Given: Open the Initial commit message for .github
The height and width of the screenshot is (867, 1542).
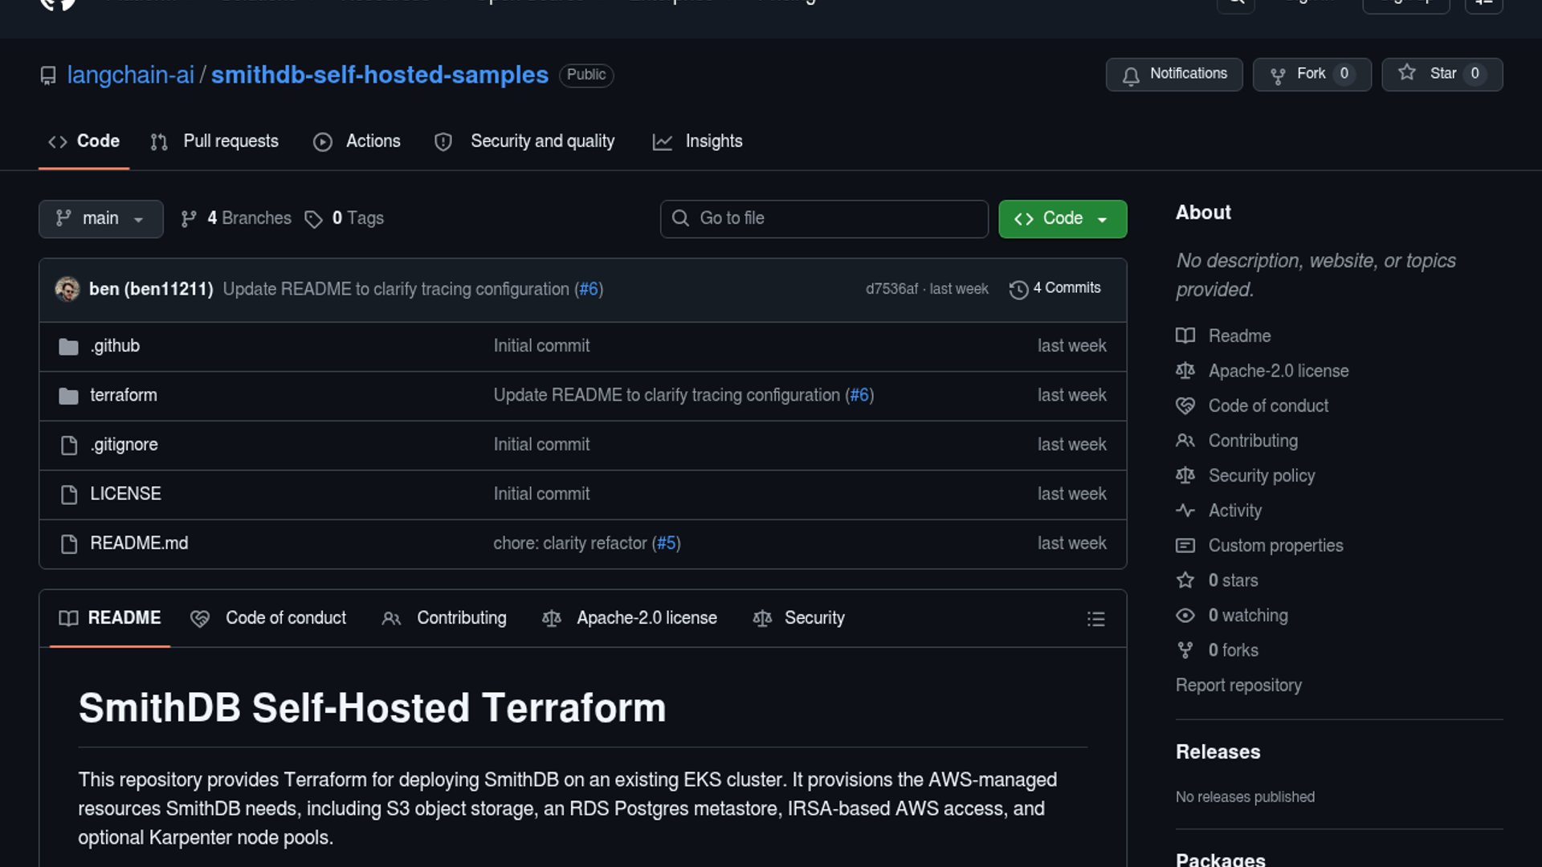Looking at the screenshot, I should 541,346.
